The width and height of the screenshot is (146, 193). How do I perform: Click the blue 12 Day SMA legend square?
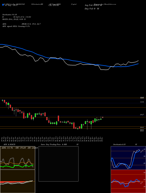click(3, 5)
